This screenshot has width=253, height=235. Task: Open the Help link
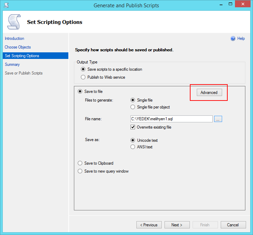pos(241,38)
